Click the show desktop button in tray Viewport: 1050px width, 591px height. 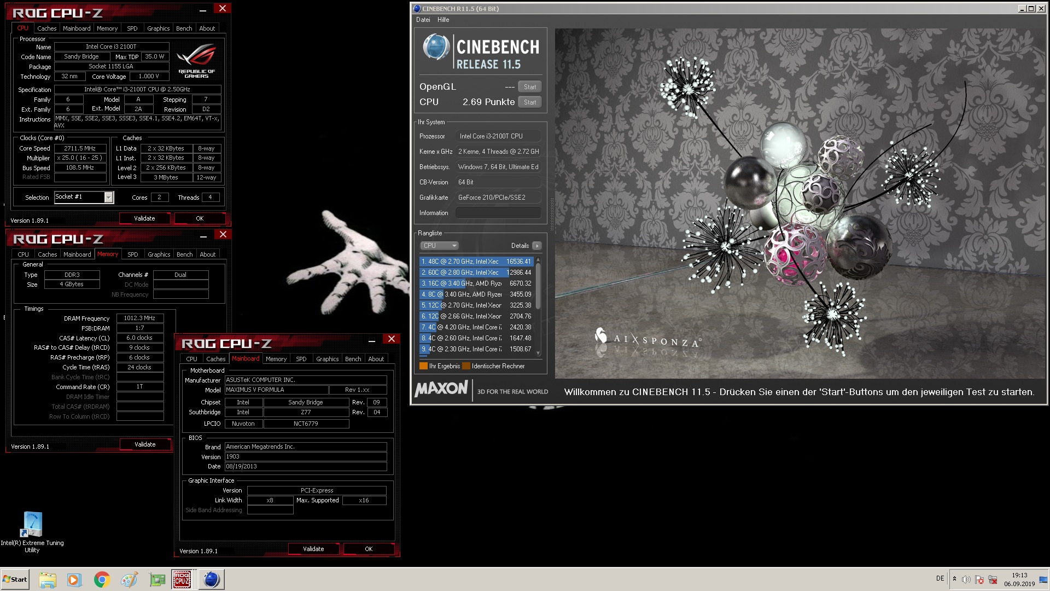1043,580
